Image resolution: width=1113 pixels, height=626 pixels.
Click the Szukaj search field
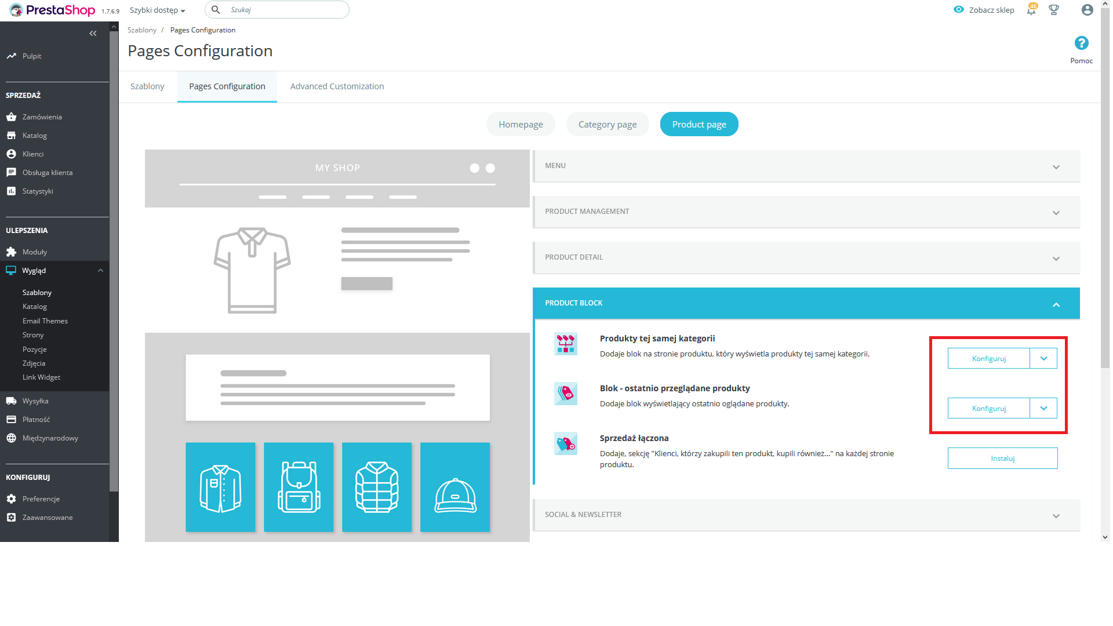coord(284,10)
